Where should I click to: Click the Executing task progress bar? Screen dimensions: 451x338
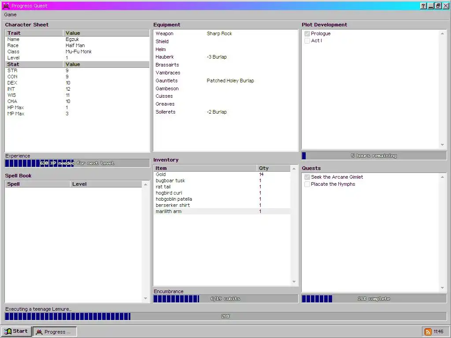pos(225,316)
